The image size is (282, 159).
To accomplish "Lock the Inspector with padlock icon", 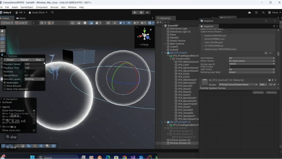I will pos(274,26).
